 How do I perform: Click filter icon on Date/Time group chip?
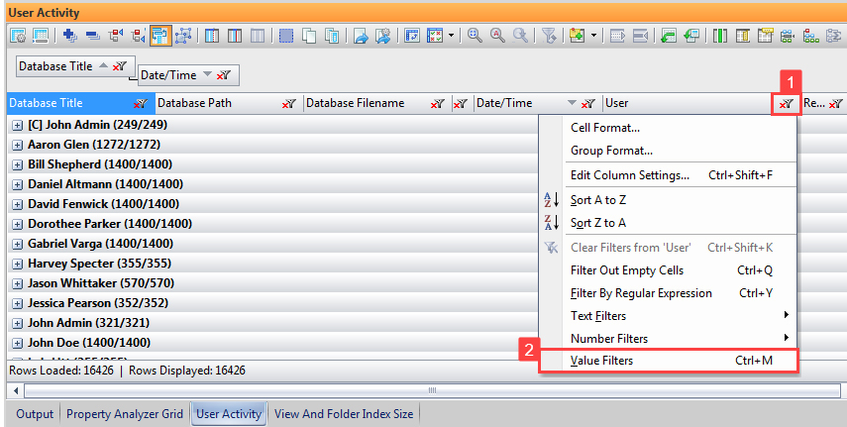(224, 75)
